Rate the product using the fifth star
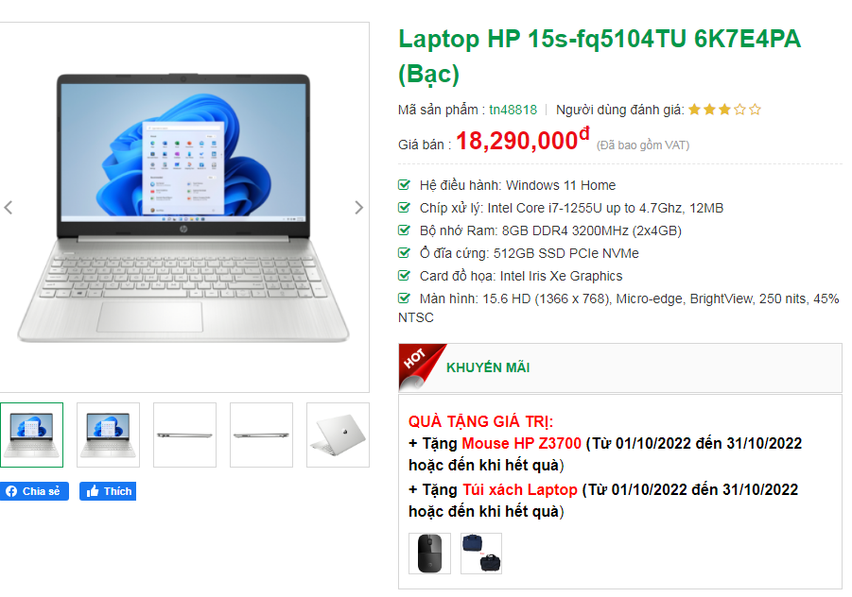This screenshot has width=852, height=597. point(755,110)
